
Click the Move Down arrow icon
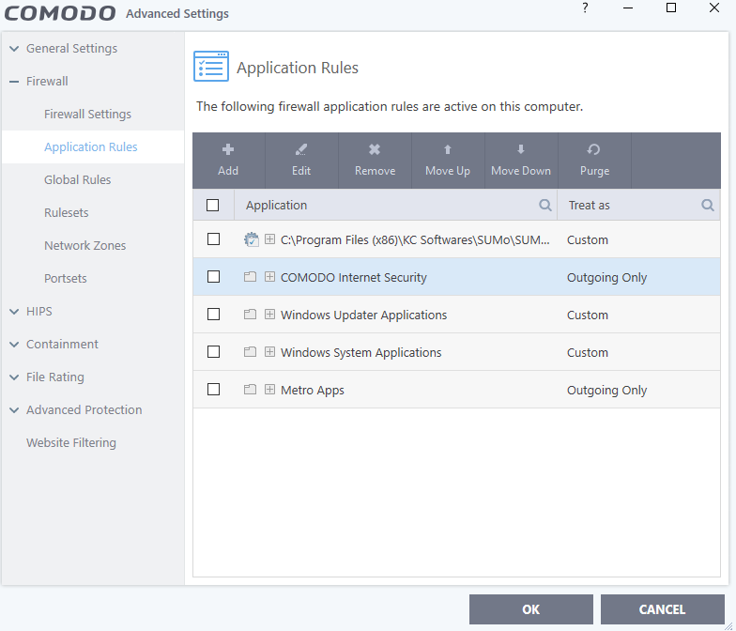521,149
